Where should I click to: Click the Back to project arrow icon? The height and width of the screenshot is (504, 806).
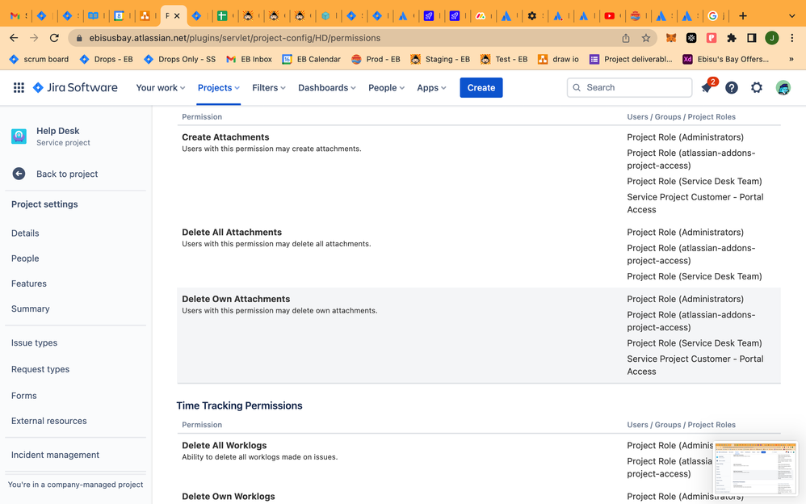(x=19, y=174)
